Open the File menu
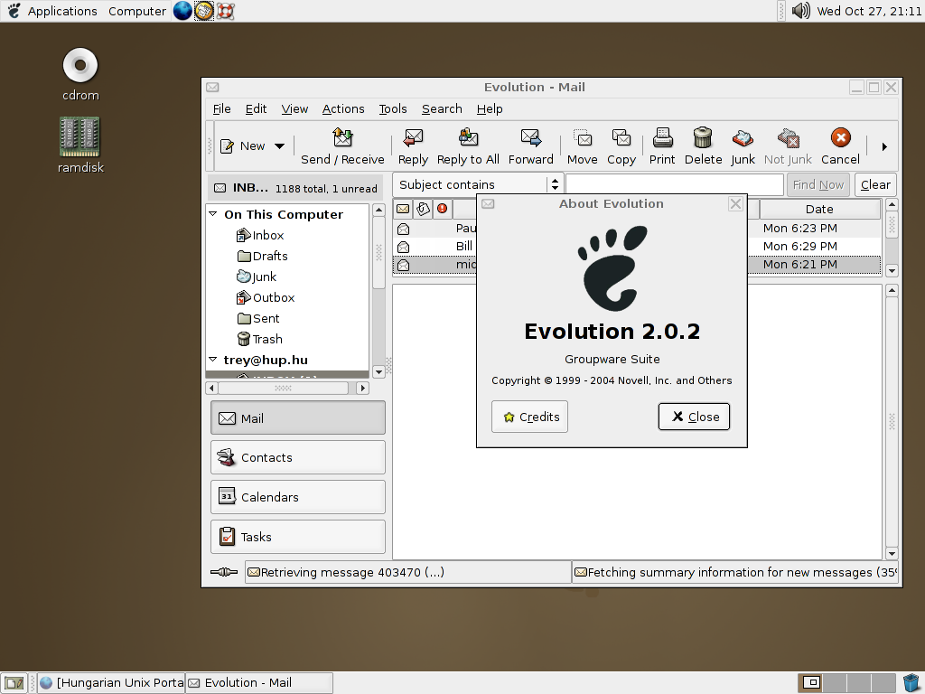The image size is (925, 694). pyautogui.click(x=222, y=109)
